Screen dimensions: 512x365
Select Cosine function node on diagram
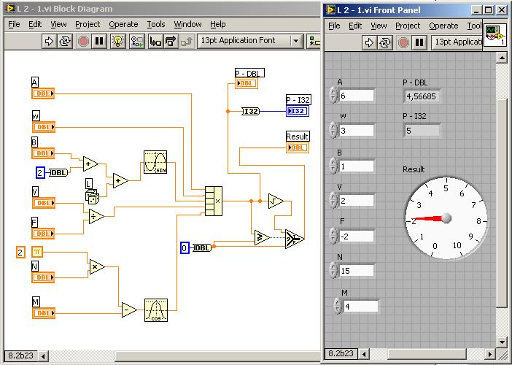[x=156, y=310]
